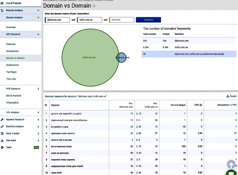Click keyword 'красивые ножи купить'
The image size is (238, 175).
click(63, 133)
